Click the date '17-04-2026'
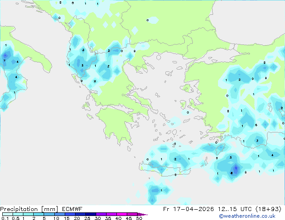285x220 pixels. tap(193, 209)
